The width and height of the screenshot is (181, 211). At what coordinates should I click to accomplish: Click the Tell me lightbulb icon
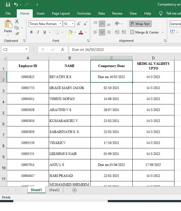pos(161,13)
